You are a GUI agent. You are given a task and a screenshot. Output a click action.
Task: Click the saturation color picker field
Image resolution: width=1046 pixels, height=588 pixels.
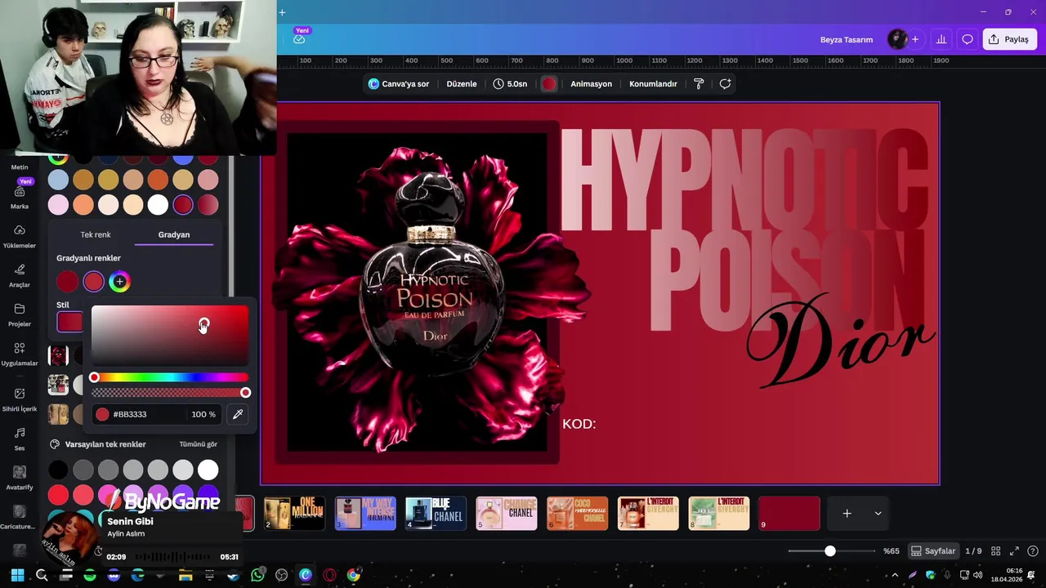(170, 336)
